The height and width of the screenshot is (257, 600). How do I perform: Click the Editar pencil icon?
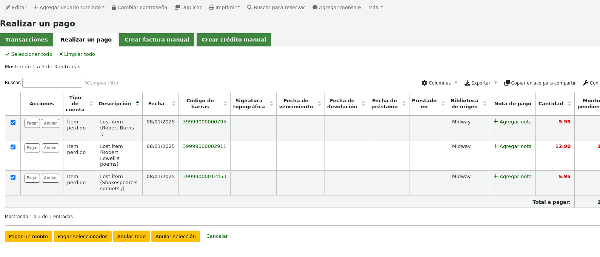pyautogui.click(x=8, y=7)
